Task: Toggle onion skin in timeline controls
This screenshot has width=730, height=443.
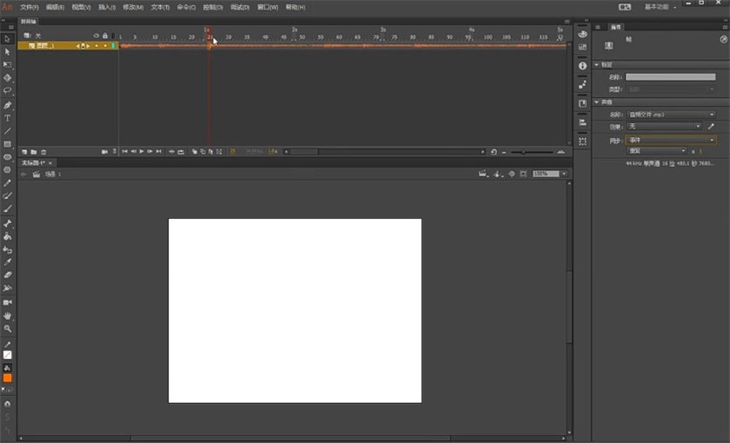Action: click(195, 152)
